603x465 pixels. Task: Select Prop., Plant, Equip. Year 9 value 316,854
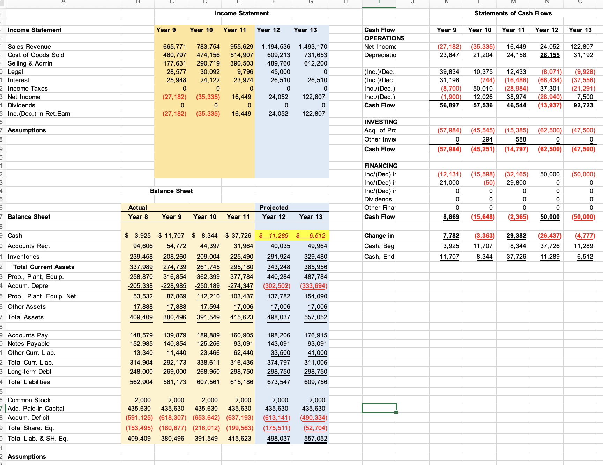174,277
